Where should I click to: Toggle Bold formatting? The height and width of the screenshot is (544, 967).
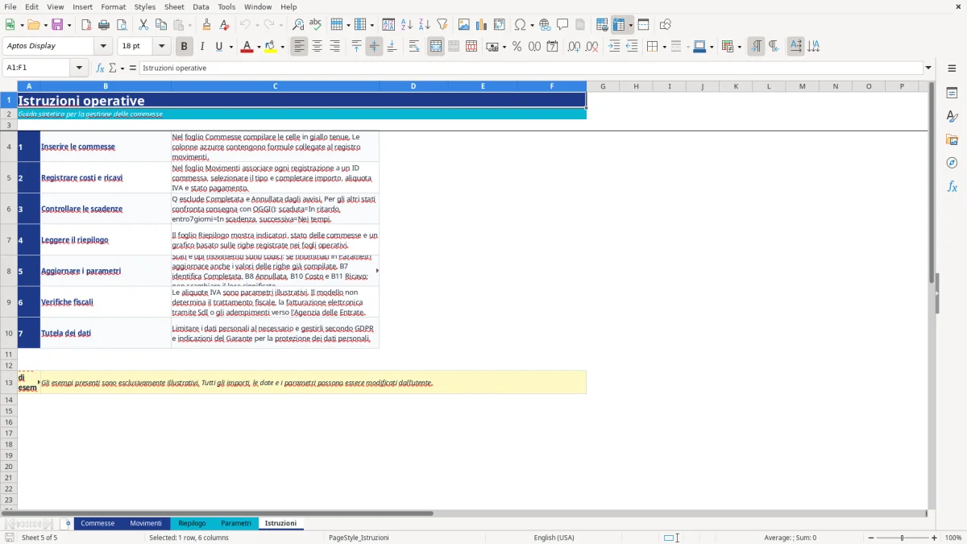point(185,47)
